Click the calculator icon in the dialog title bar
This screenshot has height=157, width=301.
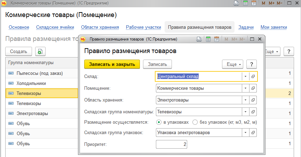pos(208,39)
